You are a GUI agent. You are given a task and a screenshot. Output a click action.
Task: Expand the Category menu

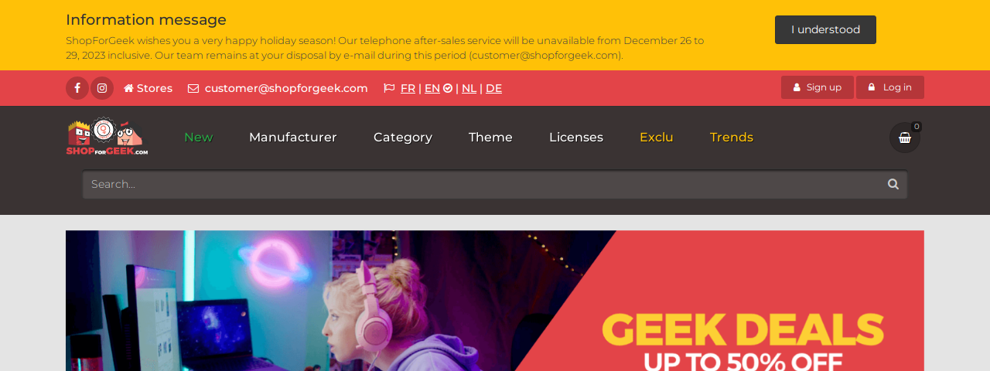click(x=403, y=138)
